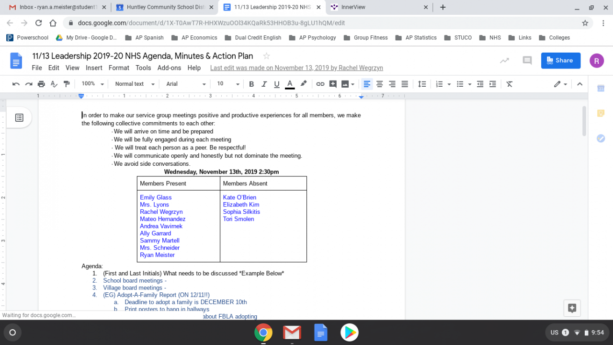Launch Play Store from the shelf

pyautogui.click(x=350, y=333)
